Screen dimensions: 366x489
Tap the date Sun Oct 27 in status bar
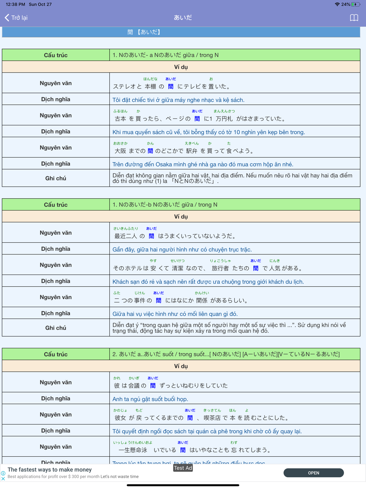point(40,4)
